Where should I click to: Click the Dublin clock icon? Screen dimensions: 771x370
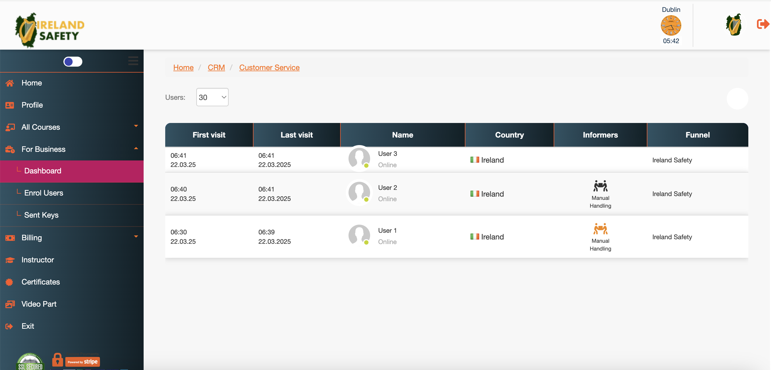coord(671,25)
